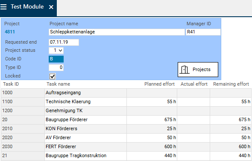252x161 pixels.
Task: Click remaining effort 600 h cell
Action: (231, 147)
